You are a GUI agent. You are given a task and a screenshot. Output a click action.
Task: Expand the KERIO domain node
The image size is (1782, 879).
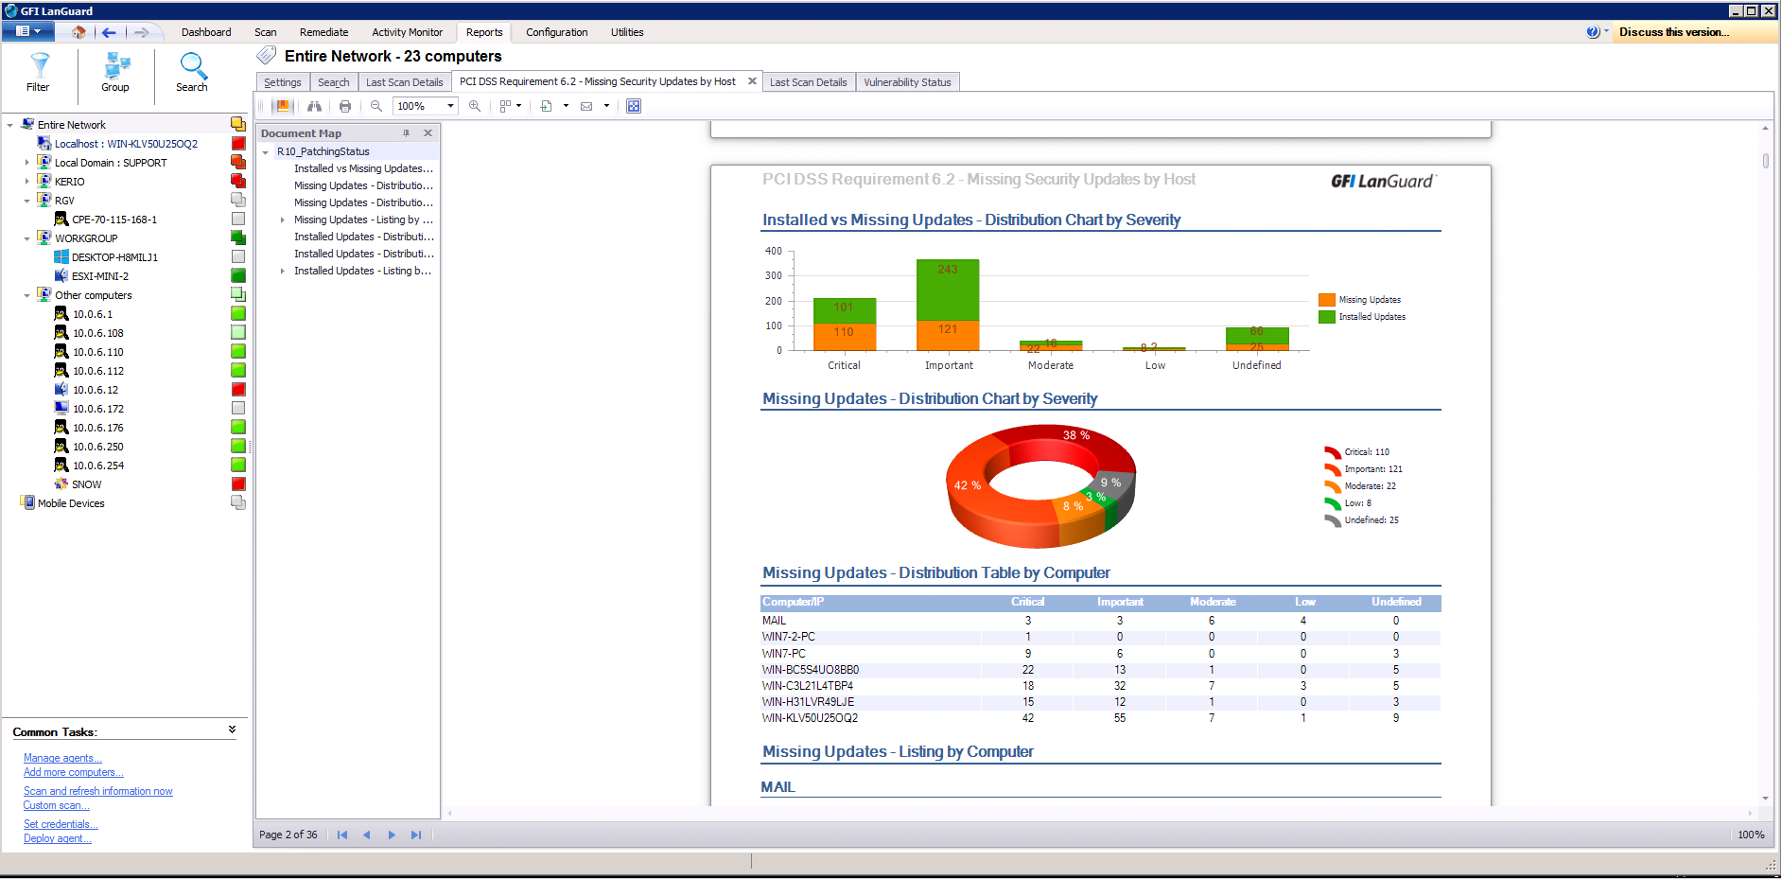point(26,182)
